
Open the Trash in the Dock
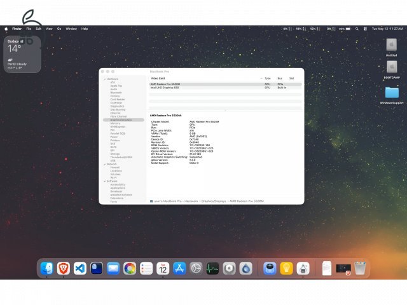[x=360, y=268]
